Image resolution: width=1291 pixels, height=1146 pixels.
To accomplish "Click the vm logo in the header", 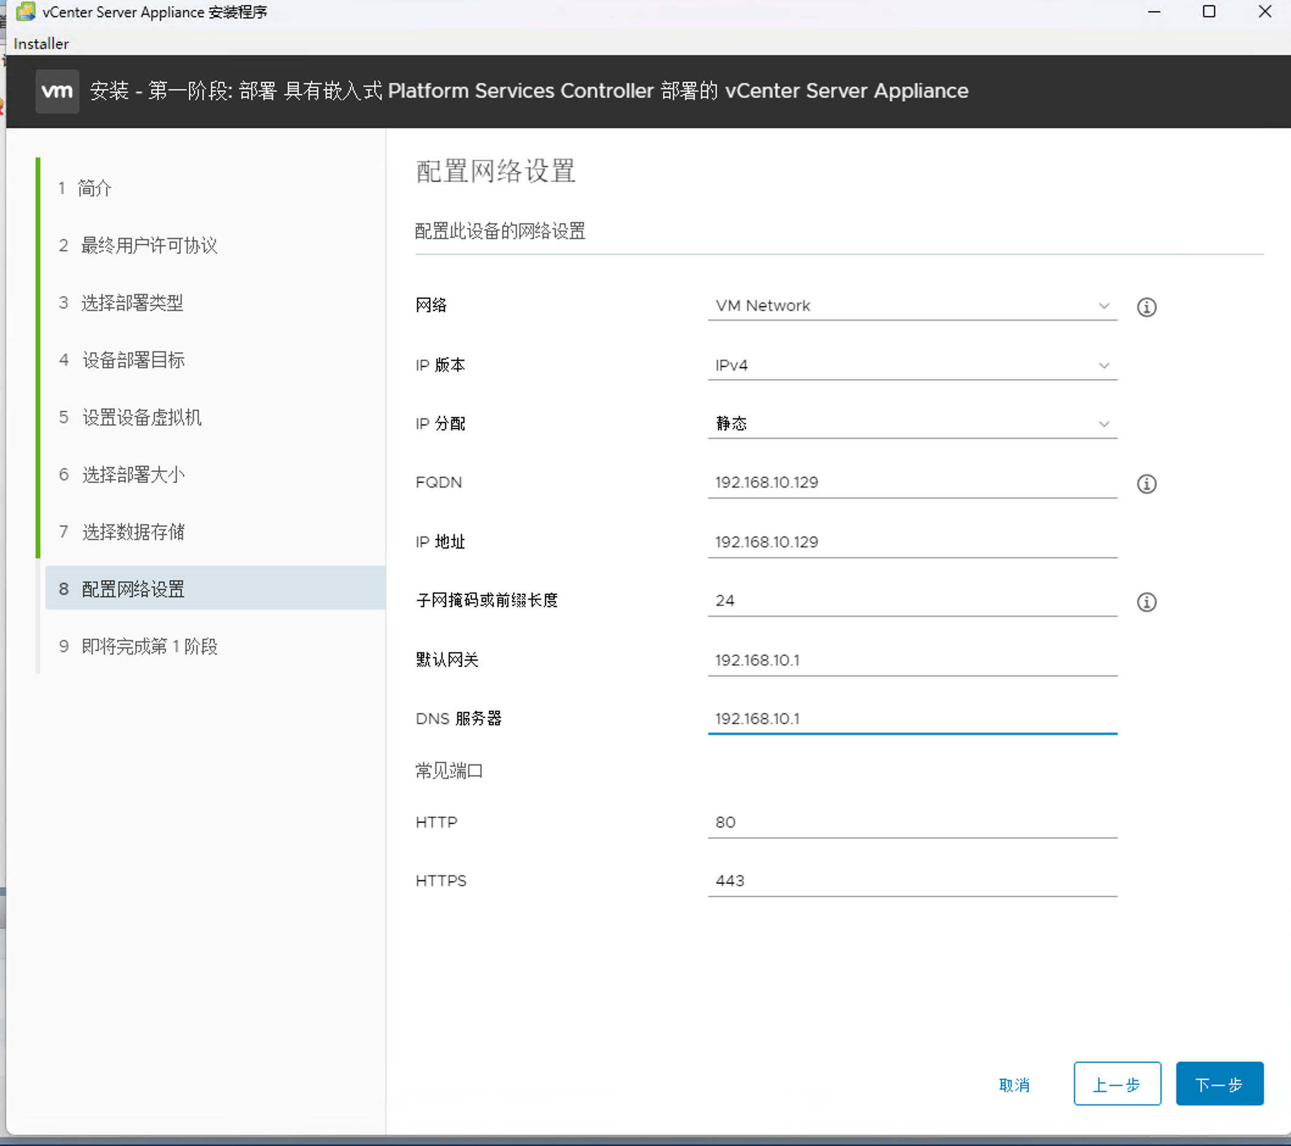I will pos(57,91).
